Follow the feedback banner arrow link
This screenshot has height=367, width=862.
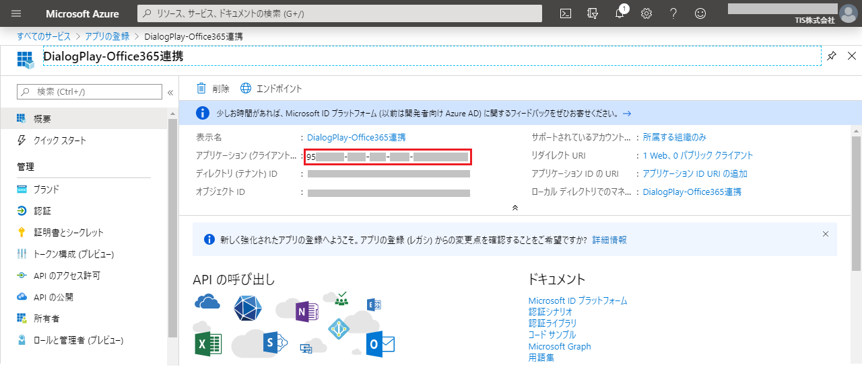click(627, 114)
